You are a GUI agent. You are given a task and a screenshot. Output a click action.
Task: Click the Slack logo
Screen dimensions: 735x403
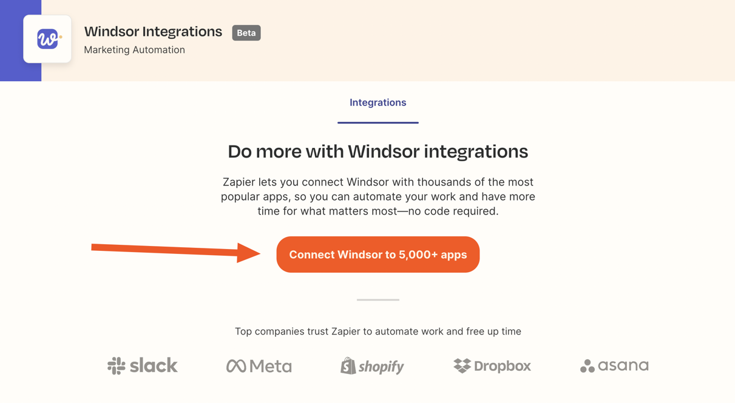[143, 365]
